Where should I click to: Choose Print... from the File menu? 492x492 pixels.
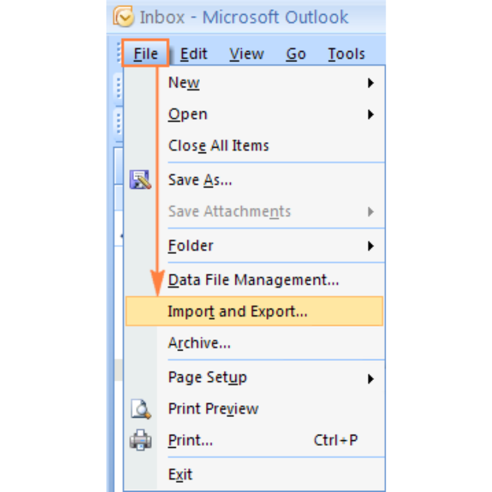pyautogui.click(x=254, y=440)
